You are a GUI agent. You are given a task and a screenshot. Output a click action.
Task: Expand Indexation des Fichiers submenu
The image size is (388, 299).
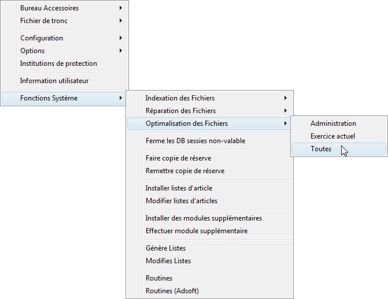(x=209, y=98)
